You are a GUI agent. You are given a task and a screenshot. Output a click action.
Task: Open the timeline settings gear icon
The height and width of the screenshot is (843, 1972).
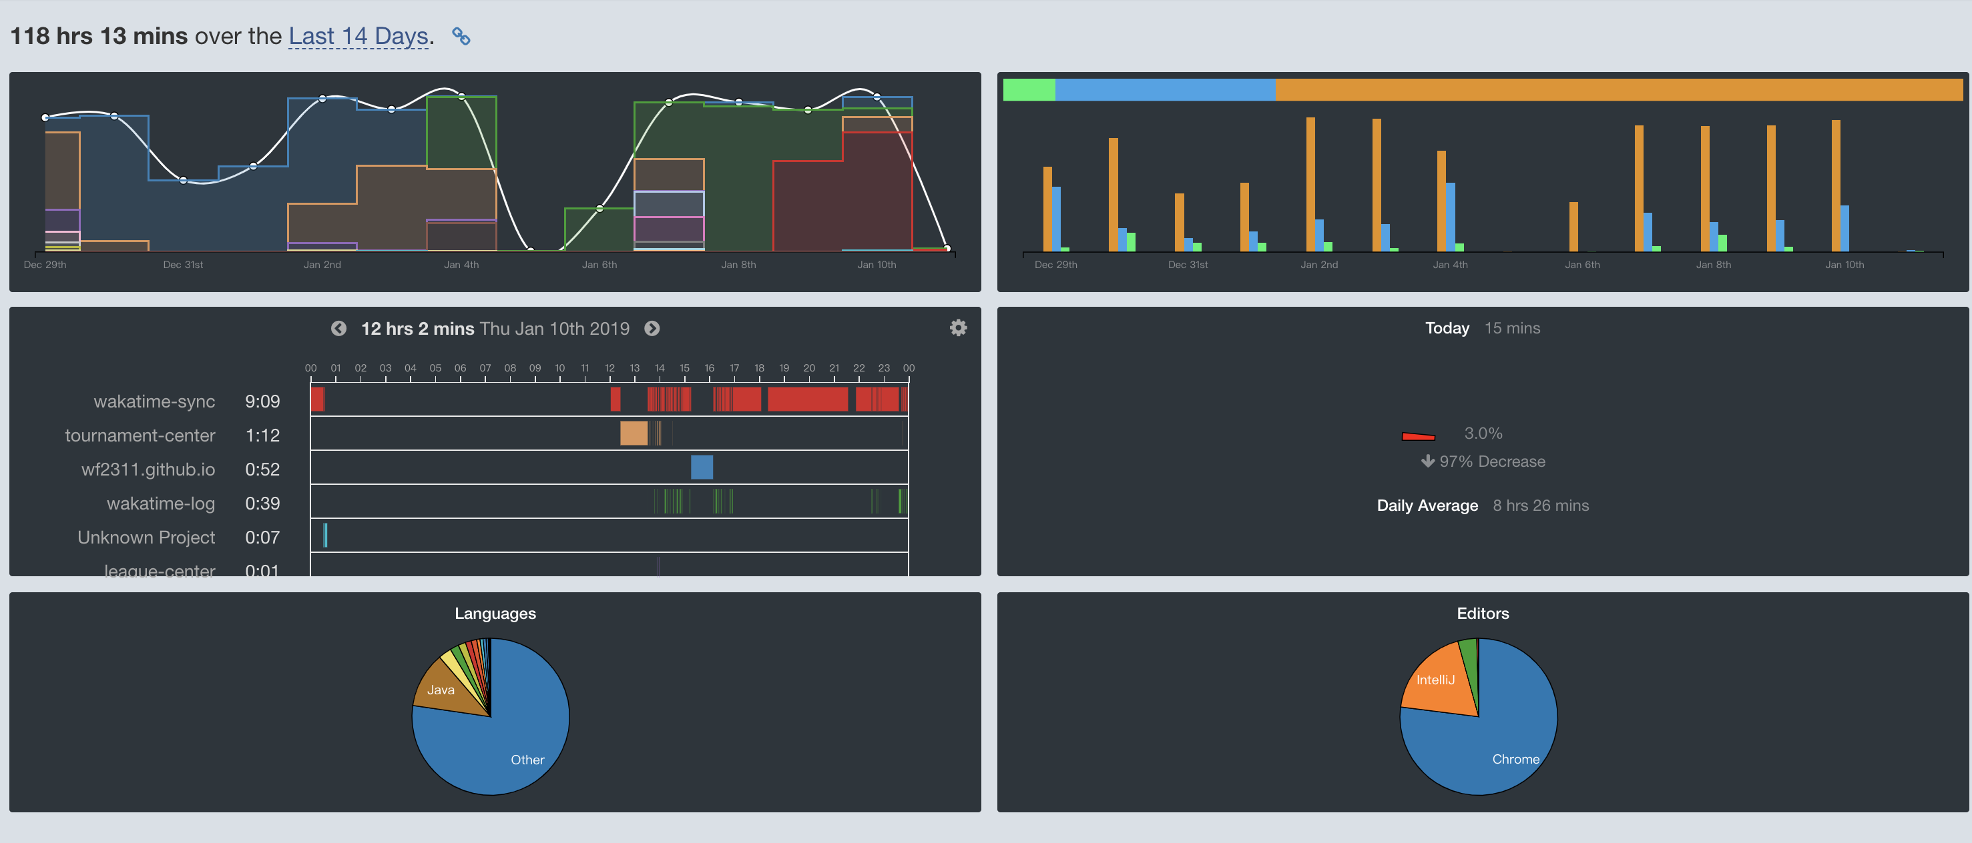point(958,328)
